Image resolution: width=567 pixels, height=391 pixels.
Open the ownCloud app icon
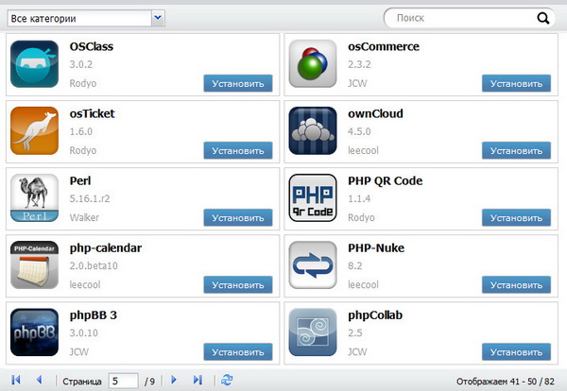tap(313, 130)
